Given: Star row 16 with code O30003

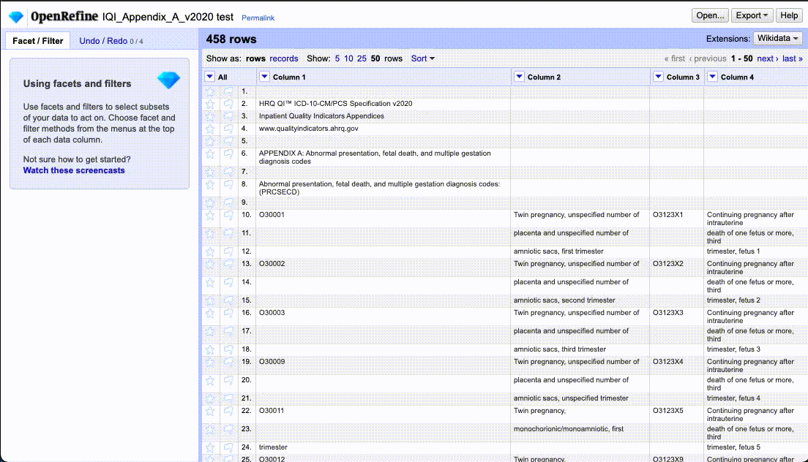Looking at the screenshot, I should point(210,314).
